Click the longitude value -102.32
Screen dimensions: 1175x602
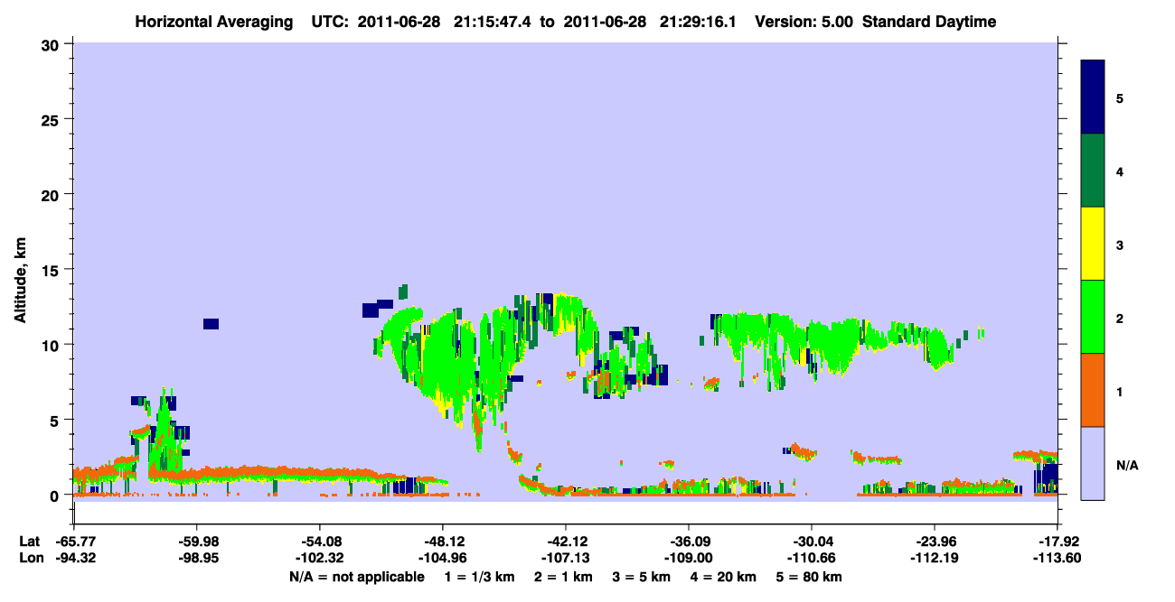[319, 559]
